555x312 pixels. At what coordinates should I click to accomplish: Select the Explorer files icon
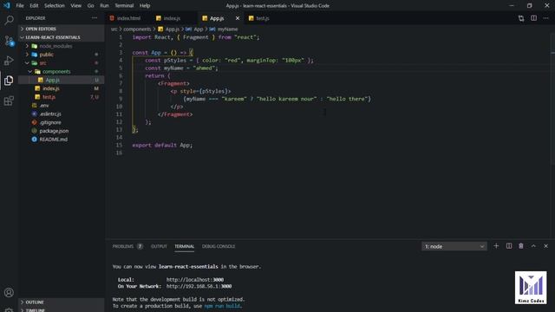pyautogui.click(x=9, y=81)
